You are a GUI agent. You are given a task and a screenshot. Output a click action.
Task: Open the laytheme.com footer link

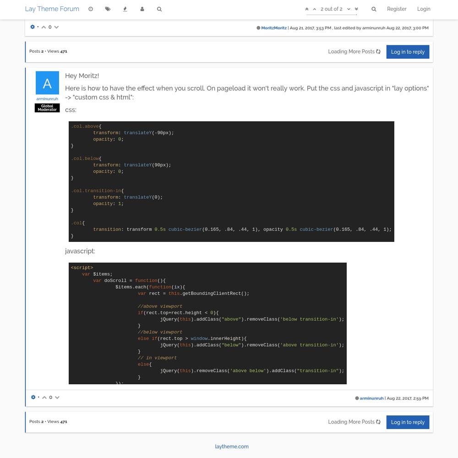click(232, 447)
